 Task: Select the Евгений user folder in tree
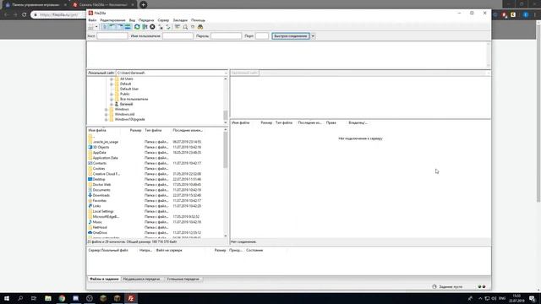pyautogui.click(x=126, y=104)
